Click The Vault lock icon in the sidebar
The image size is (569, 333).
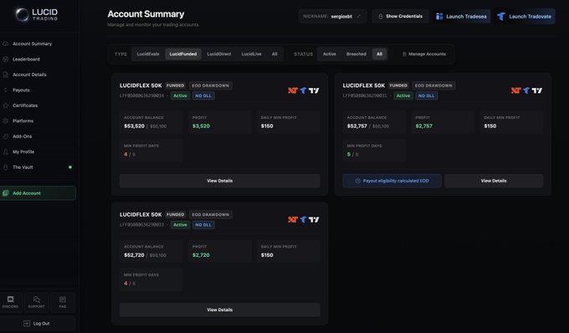[6, 167]
